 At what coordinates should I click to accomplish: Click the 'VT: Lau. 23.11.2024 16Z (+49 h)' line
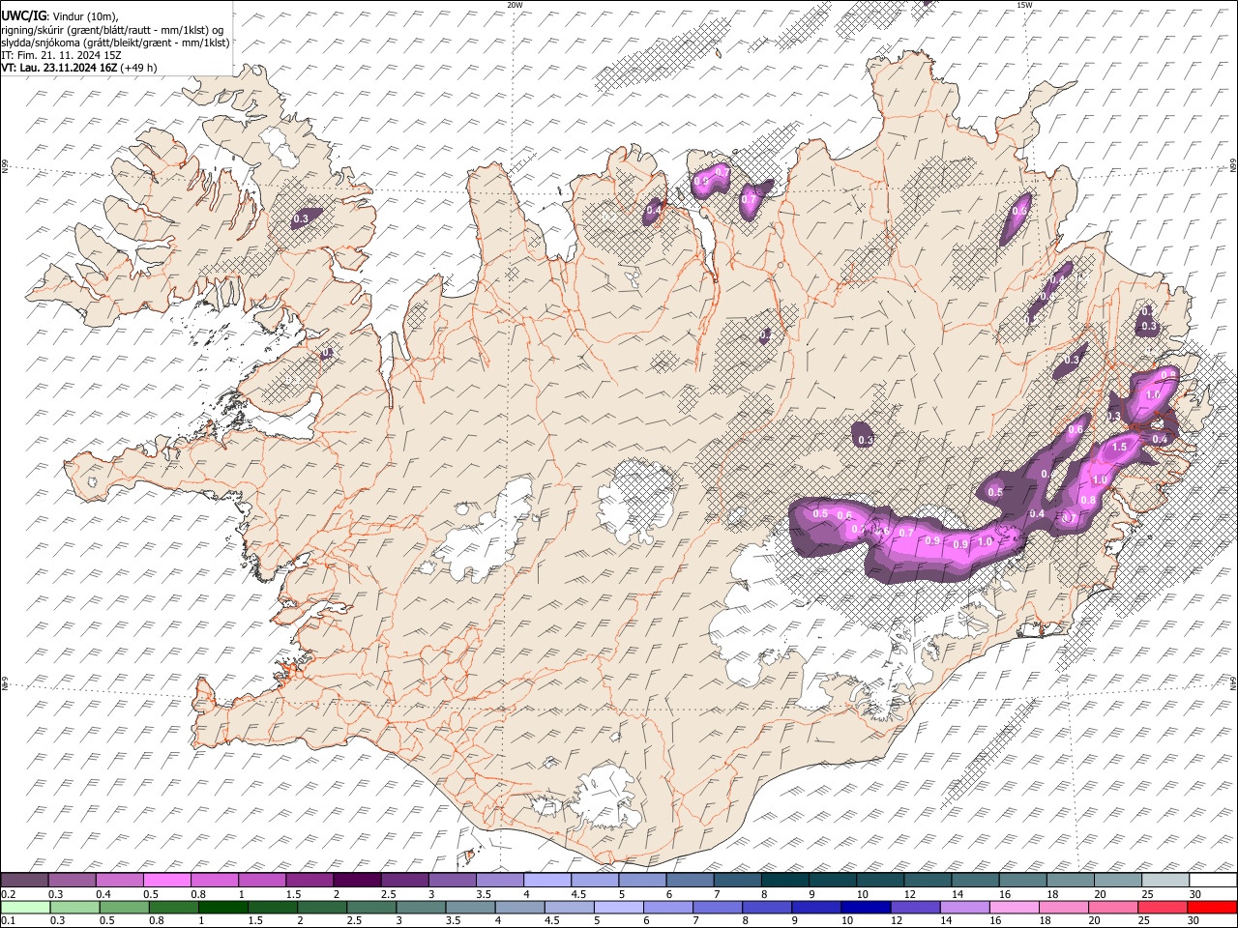(78, 68)
